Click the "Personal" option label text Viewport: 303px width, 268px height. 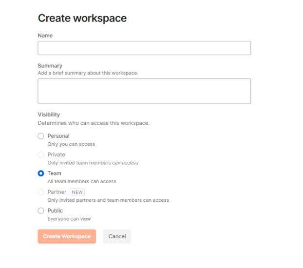point(58,136)
